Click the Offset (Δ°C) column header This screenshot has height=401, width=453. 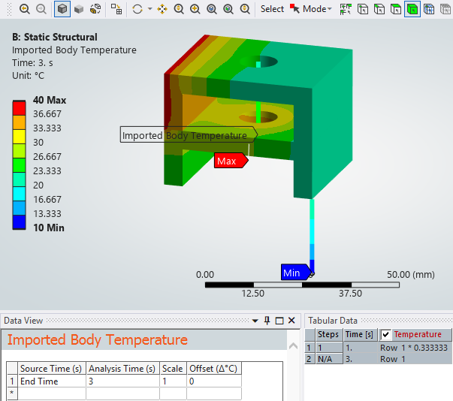tap(213, 369)
